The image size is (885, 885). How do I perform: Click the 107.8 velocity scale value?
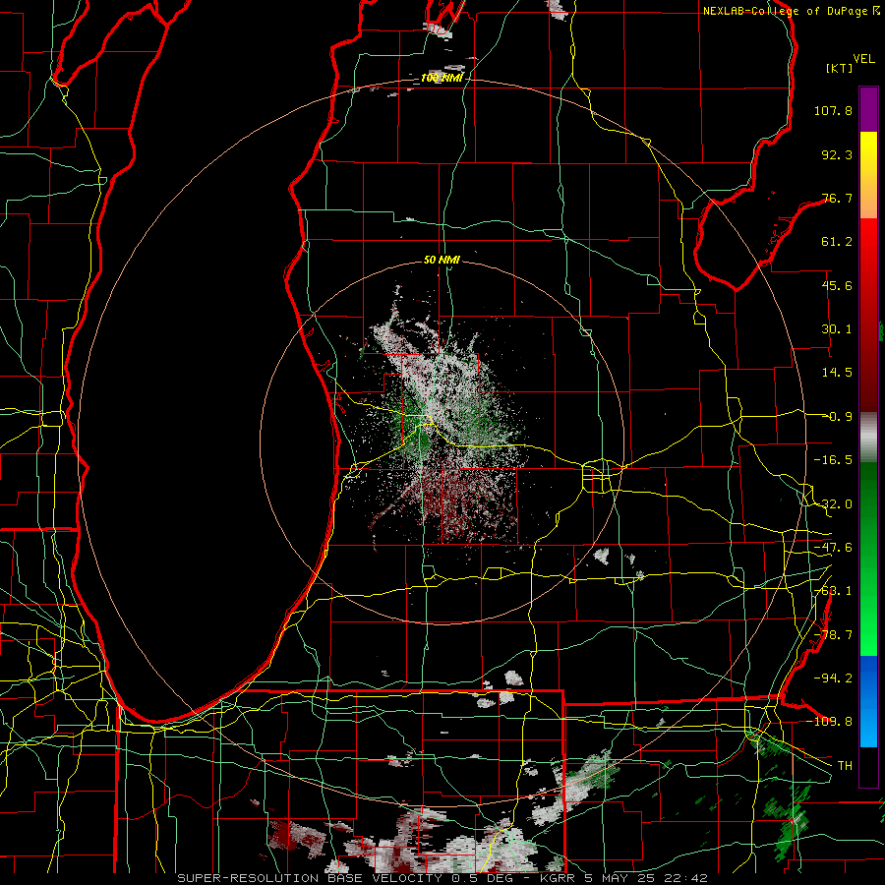click(833, 110)
